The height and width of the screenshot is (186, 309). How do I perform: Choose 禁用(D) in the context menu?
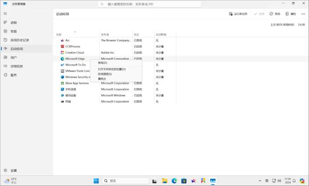click(116, 63)
